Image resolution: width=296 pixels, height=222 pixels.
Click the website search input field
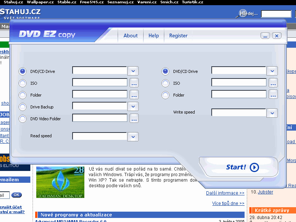pyautogui.click(x=276, y=14)
